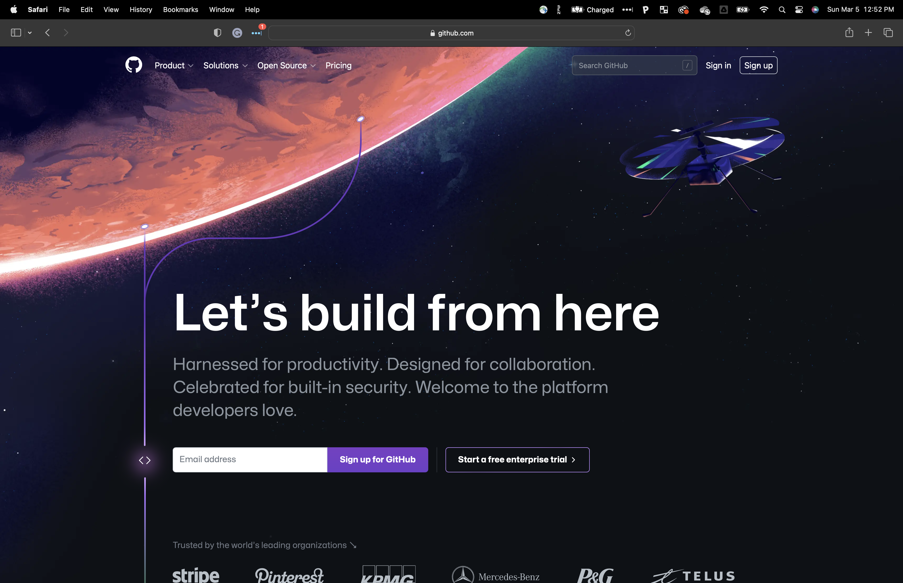
Task: Expand the Solutions dropdown menu
Action: 225,66
